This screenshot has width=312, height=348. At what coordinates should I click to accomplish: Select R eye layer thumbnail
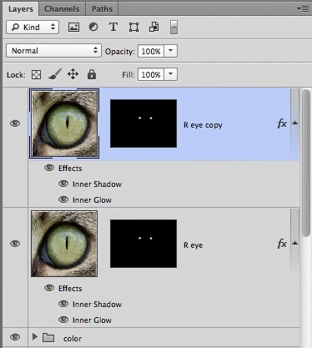click(x=64, y=244)
